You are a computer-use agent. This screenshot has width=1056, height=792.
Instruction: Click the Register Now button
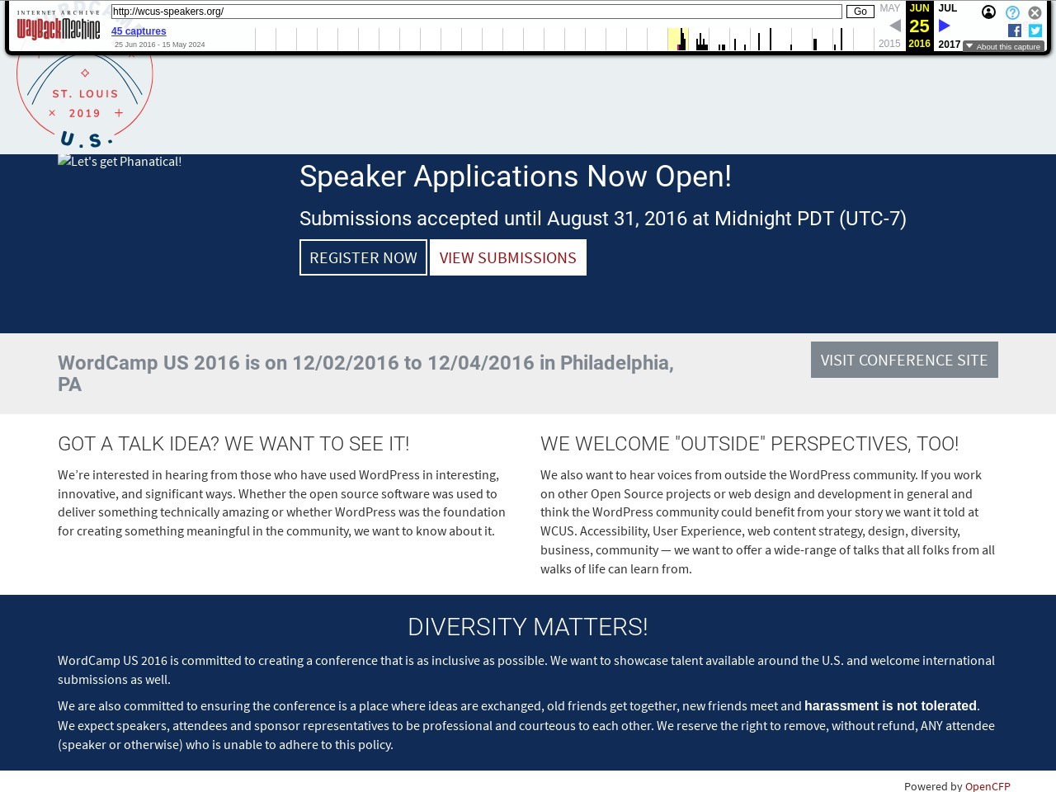pyautogui.click(x=363, y=257)
